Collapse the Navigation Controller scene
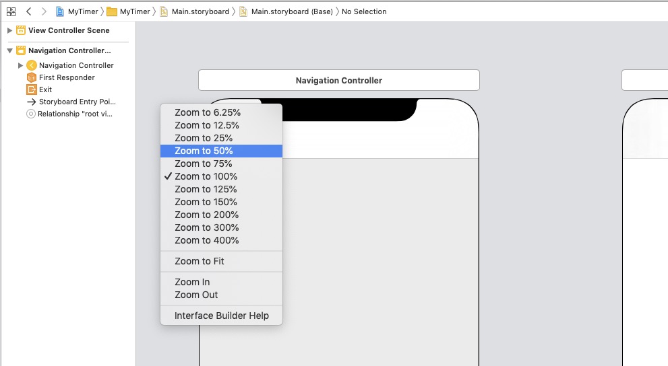The height and width of the screenshot is (366, 668). tap(9, 50)
